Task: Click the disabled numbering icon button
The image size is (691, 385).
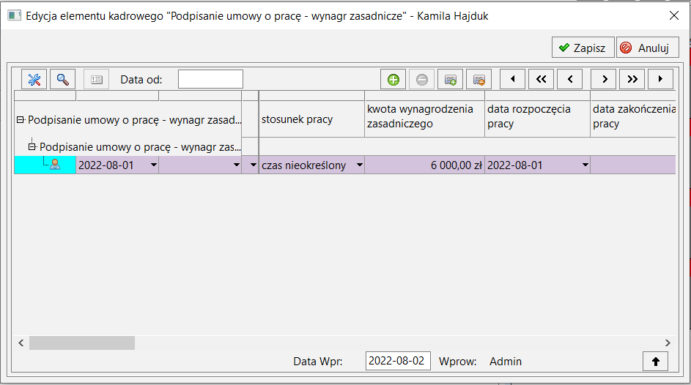Action: click(x=97, y=80)
